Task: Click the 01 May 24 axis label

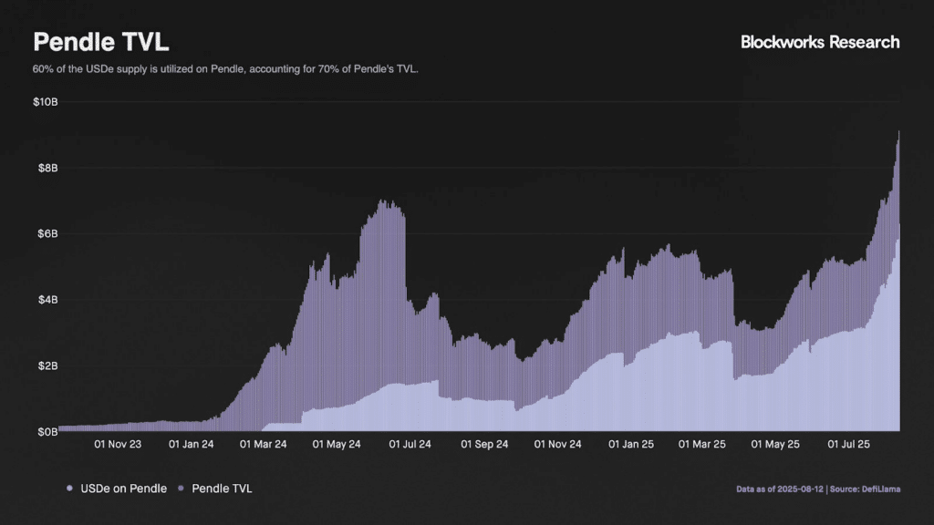Action: coord(337,444)
